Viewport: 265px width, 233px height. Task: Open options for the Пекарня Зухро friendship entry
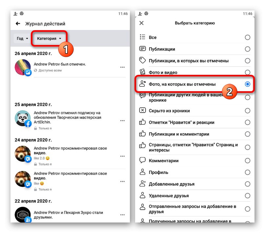[122, 215]
